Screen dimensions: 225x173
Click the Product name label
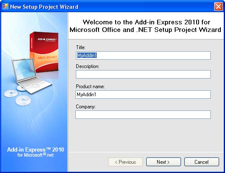[90, 86]
